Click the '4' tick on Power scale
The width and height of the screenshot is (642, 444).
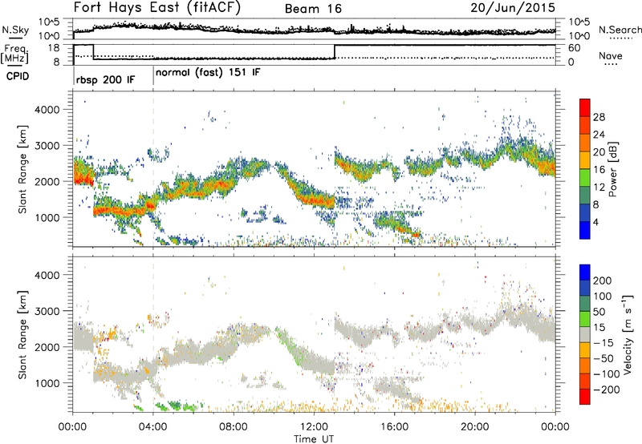(x=596, y=222)
